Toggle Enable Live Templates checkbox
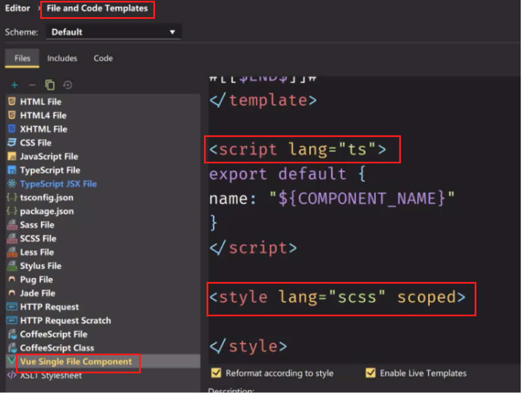Viewport: 522px width, 393px height. (370, 373)
